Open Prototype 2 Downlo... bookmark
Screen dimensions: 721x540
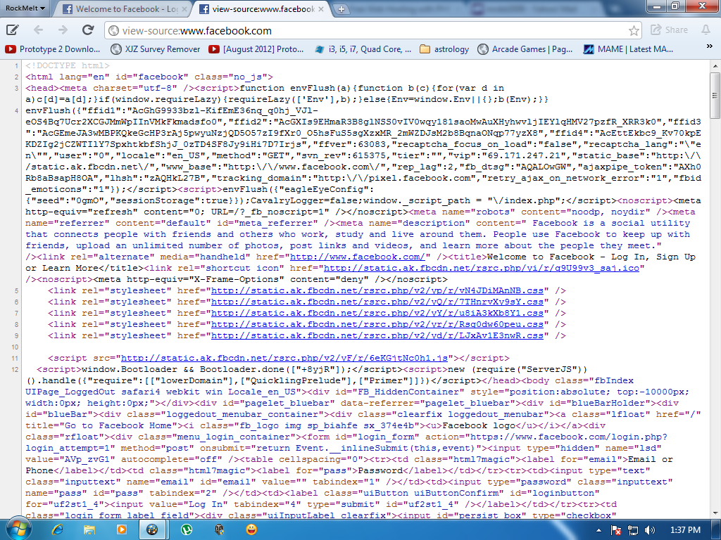tap(52, 49)
